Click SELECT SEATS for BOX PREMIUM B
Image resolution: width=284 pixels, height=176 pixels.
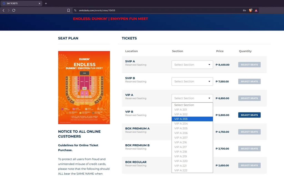coord(249,149)
